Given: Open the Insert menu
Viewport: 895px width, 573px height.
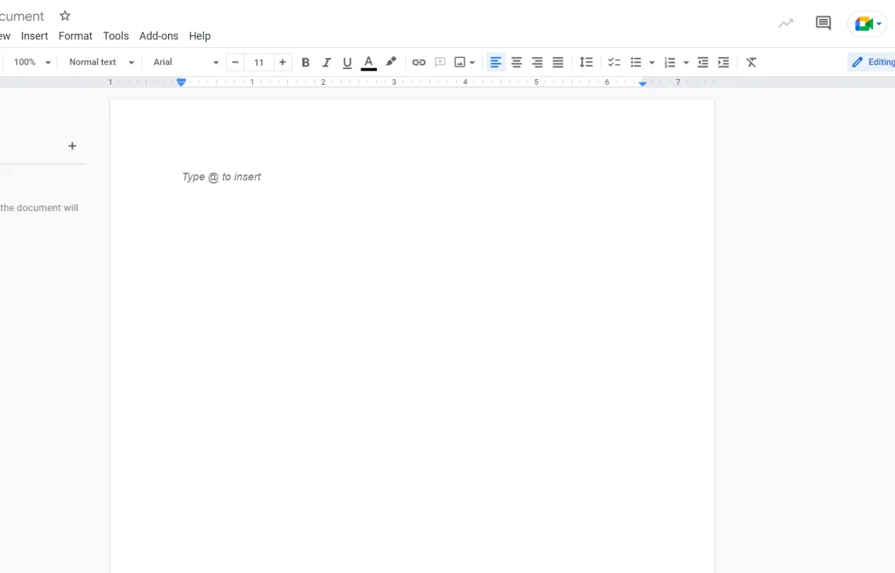Looking at the screenshot, I should [35, 36].
